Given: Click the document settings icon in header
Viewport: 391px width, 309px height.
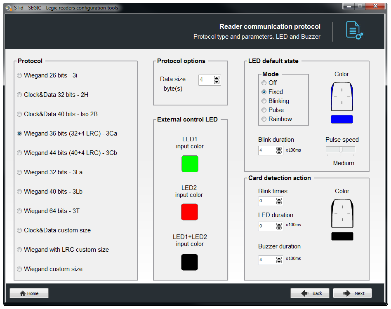Looking at the screenshot, I should point(354,30).
